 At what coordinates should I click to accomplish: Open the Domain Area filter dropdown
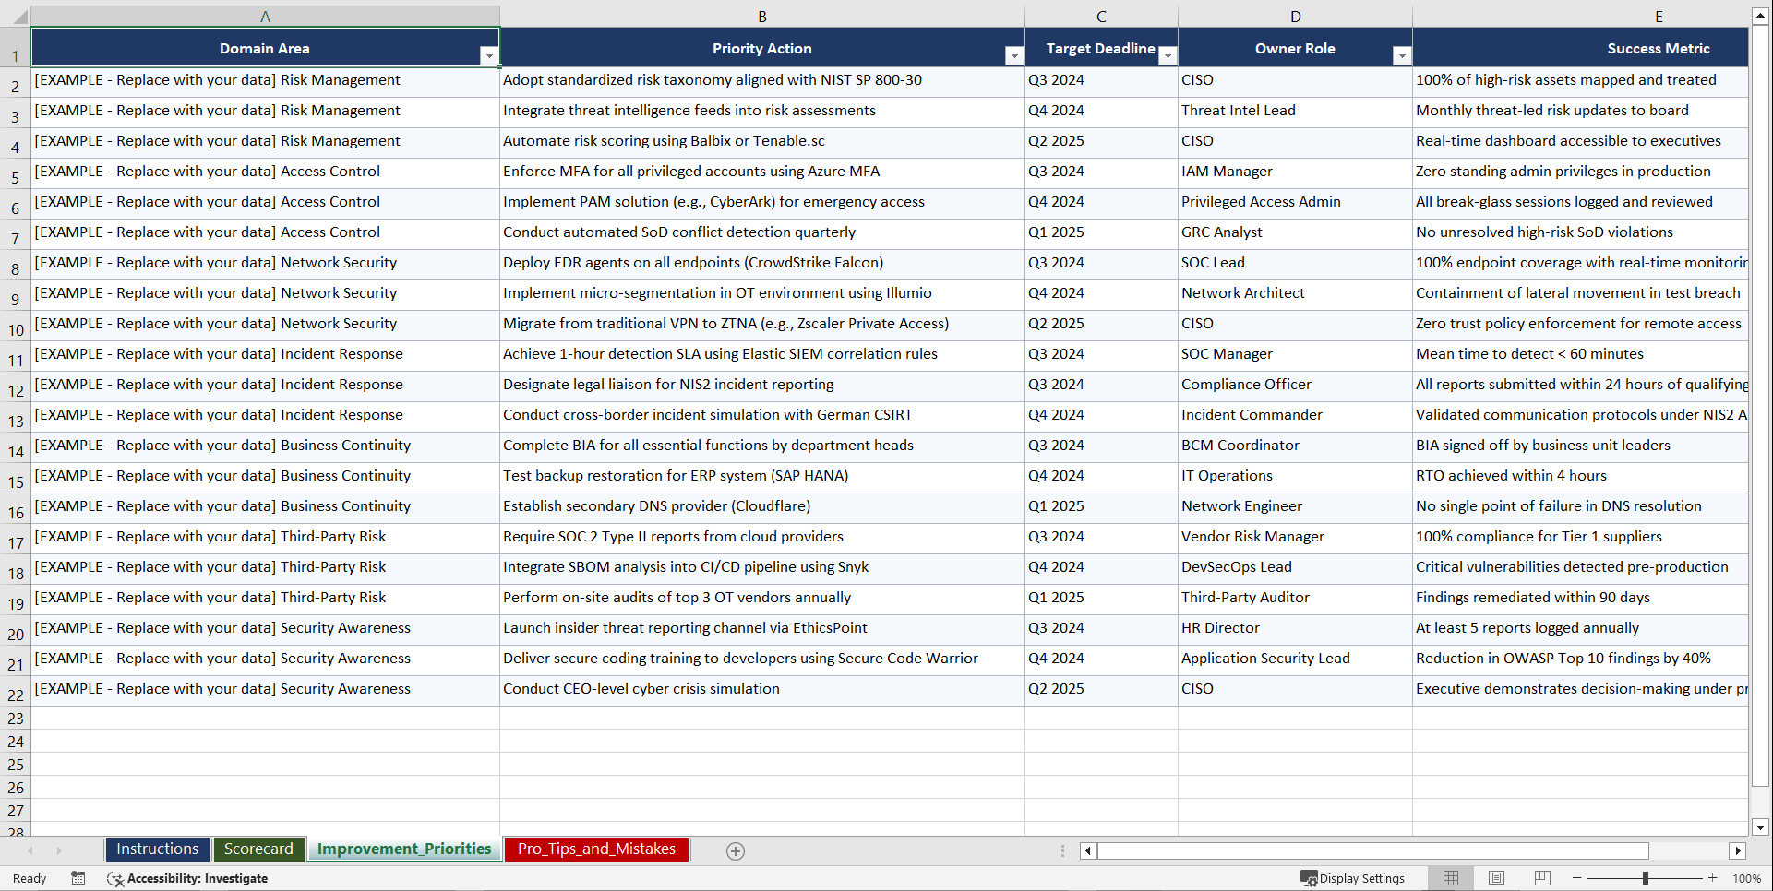[x=489, y=56]
